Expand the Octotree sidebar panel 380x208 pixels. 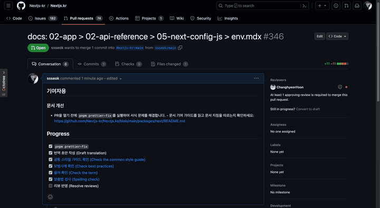tap(4, 83)
